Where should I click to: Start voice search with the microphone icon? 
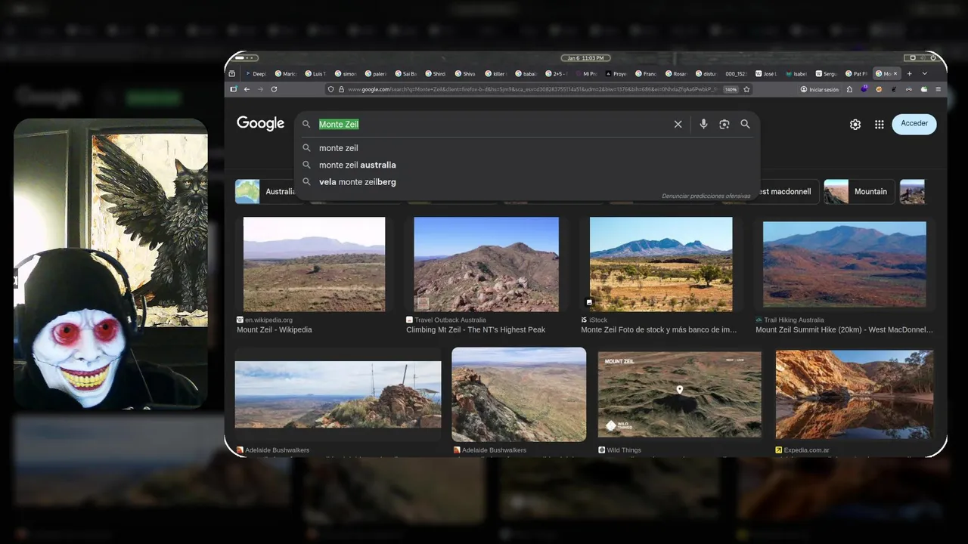tap(703, 124)
